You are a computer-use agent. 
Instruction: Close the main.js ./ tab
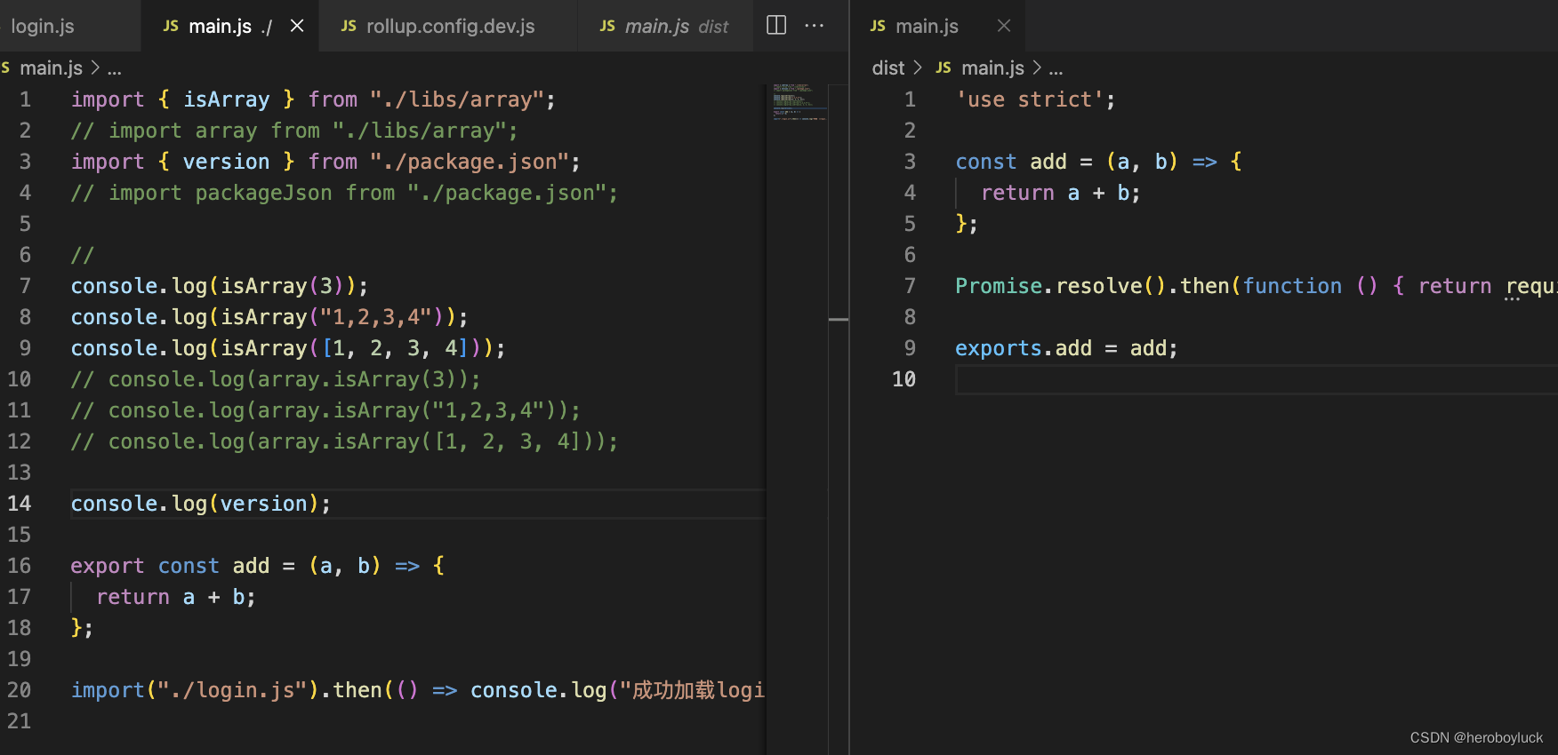click(297, 26)
